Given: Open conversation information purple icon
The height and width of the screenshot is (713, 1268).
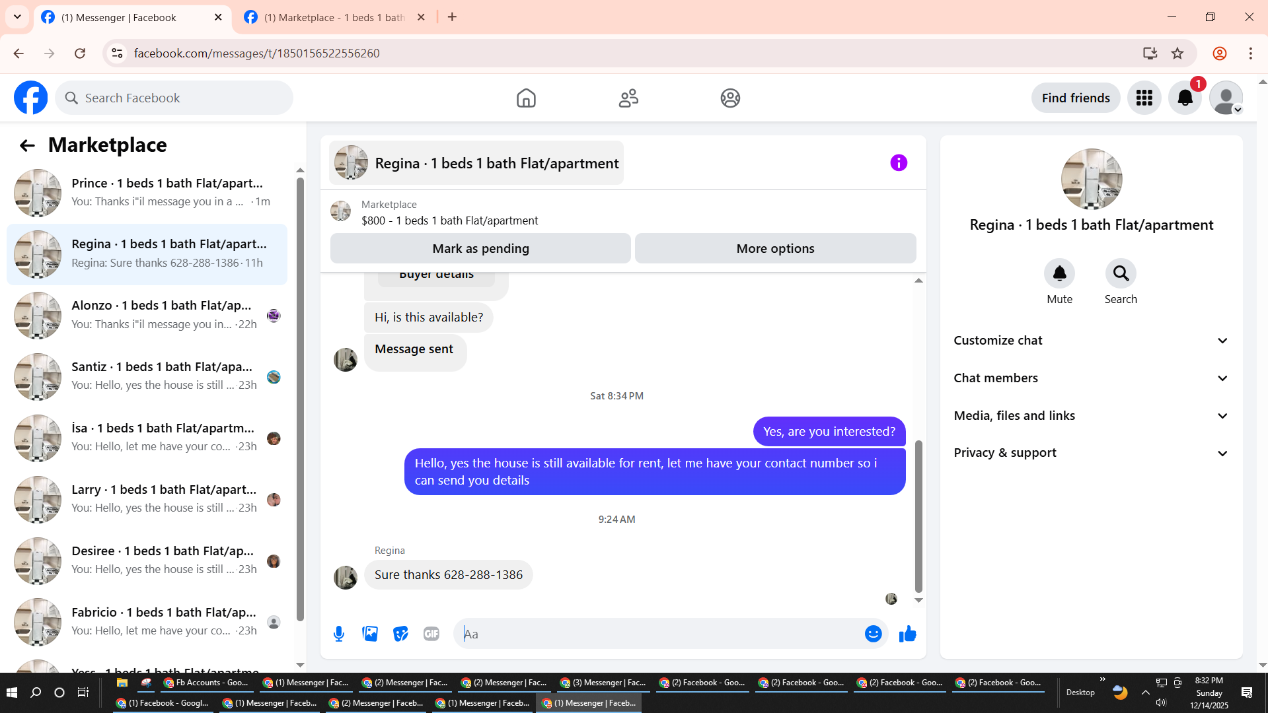Looking at the screenshot, I should click(x=899, y=162).
